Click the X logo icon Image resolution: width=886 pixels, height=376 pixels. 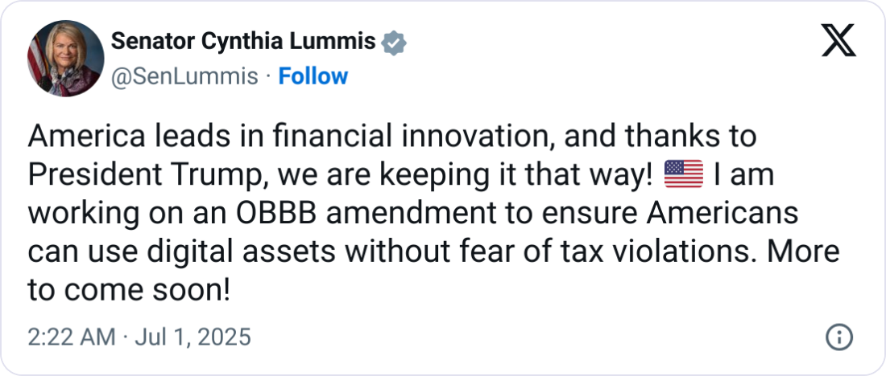838,40
